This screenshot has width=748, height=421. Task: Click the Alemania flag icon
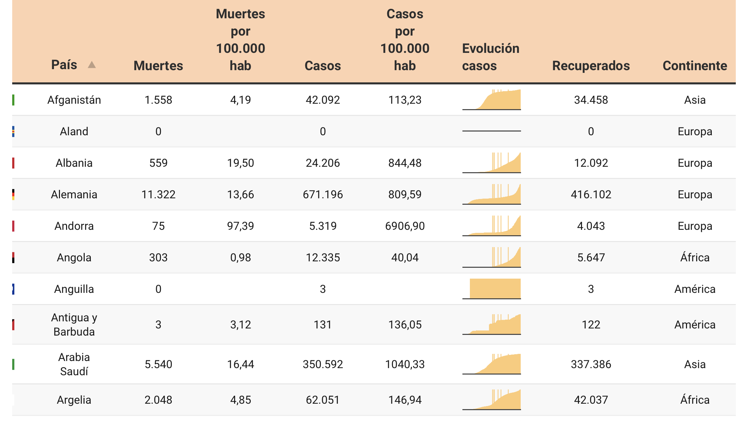click(x=13, y=195)
